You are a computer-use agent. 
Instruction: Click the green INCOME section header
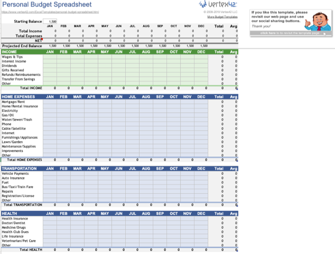[x=9, y=52]
